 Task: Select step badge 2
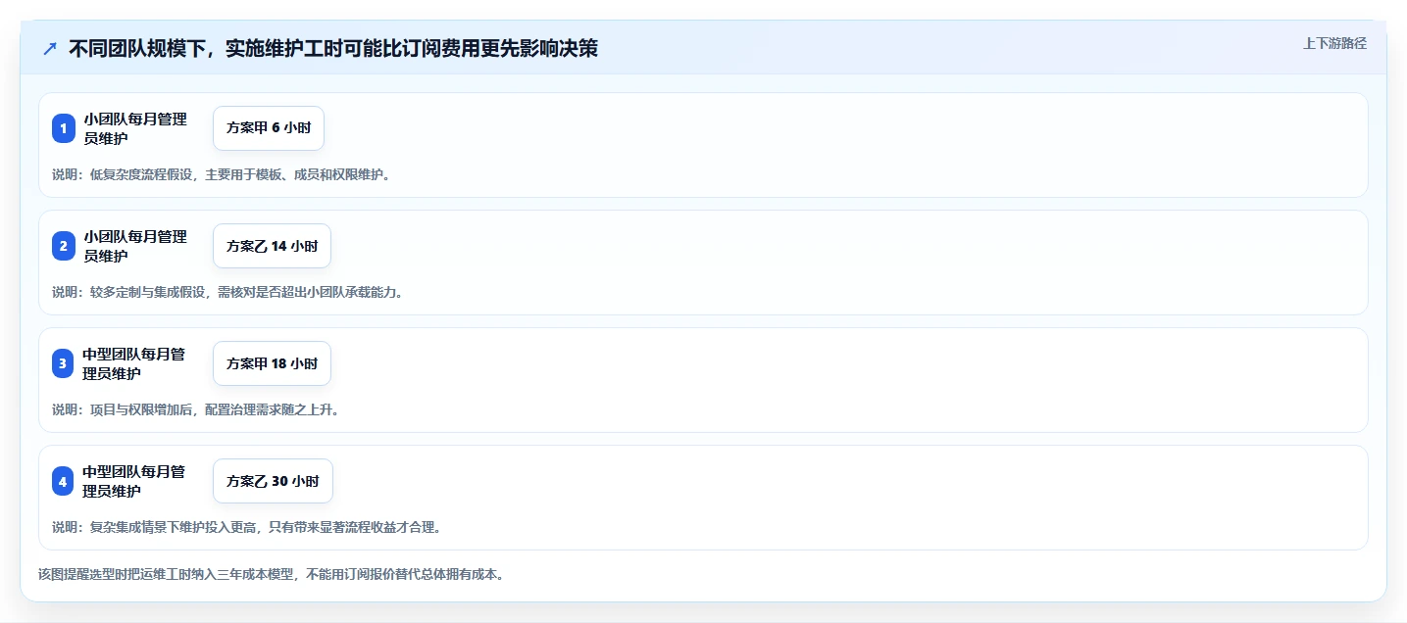pos(64,246)
